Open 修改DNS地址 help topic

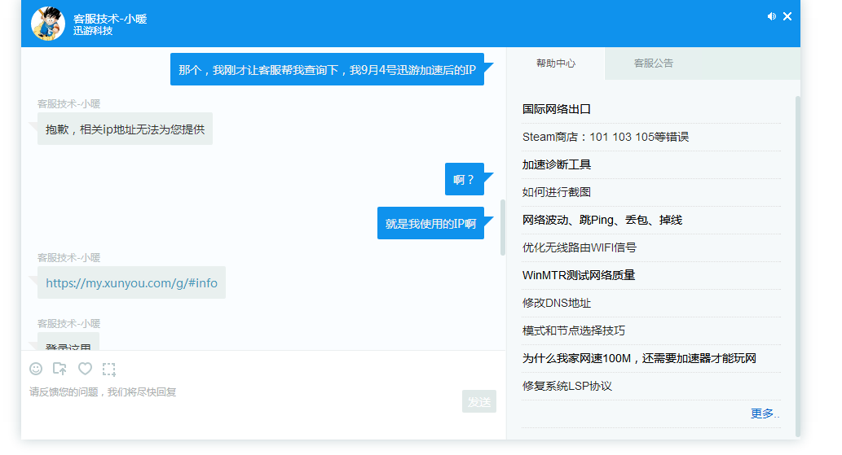[557, 303]
